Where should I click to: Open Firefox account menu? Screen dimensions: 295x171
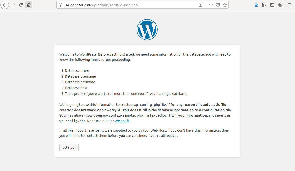pyautogui.click(x=280, y=5)
